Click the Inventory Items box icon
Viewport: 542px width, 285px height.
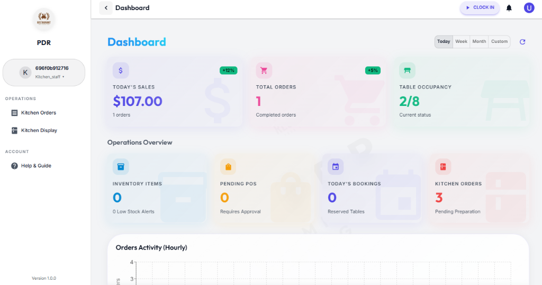pyautogui.click(x=121, y=167)
